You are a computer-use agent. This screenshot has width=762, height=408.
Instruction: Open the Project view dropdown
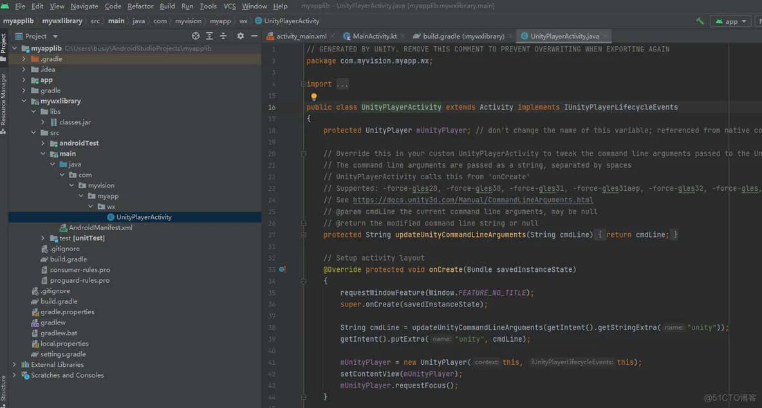[37, 36]
